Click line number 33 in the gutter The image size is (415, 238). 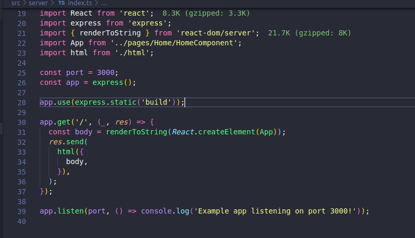click(22, 152)
